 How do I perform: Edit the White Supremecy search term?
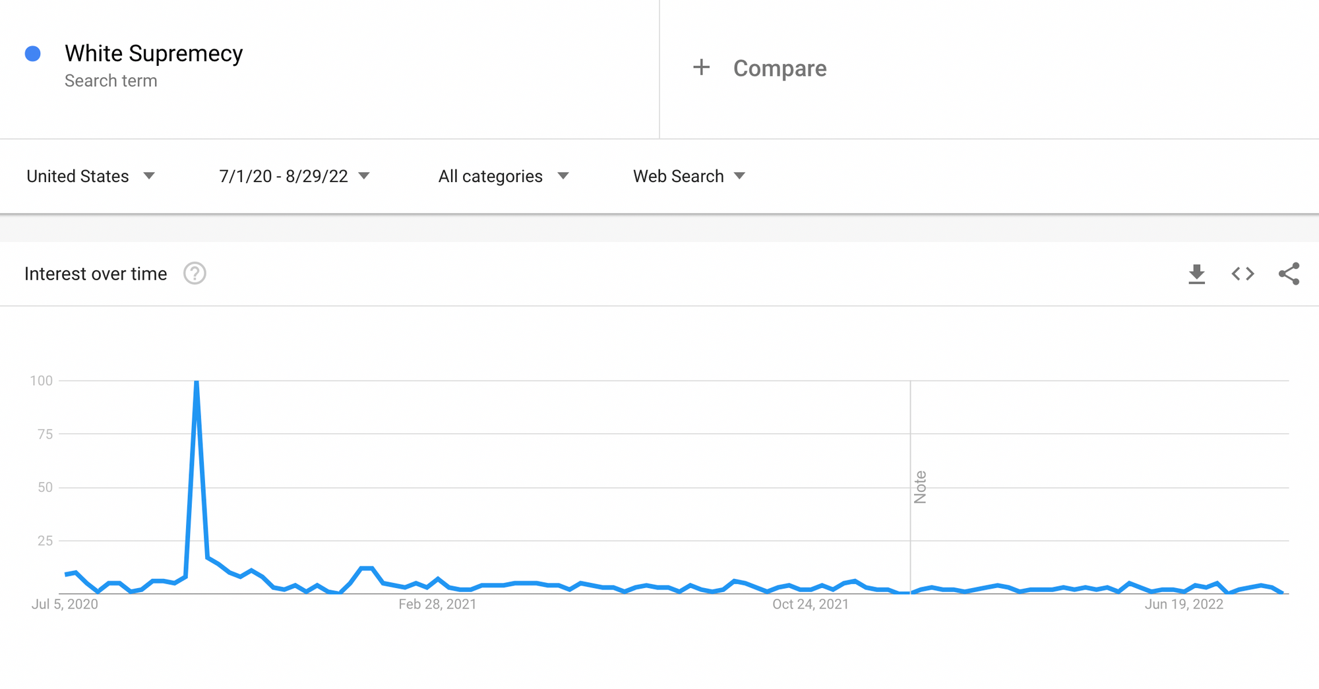tap(154, 53)
